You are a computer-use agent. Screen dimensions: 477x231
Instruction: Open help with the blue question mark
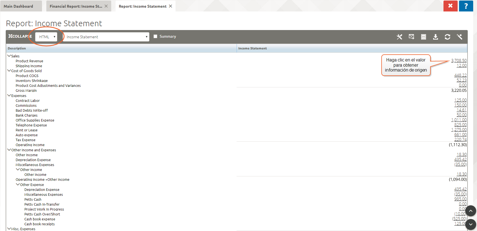tap(466, 6)
